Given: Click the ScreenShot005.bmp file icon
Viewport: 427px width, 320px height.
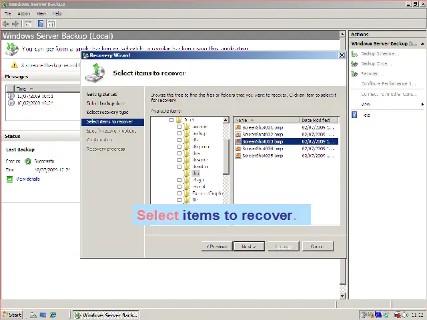Looking at the screenshot, I should click(x=238, y=155).
